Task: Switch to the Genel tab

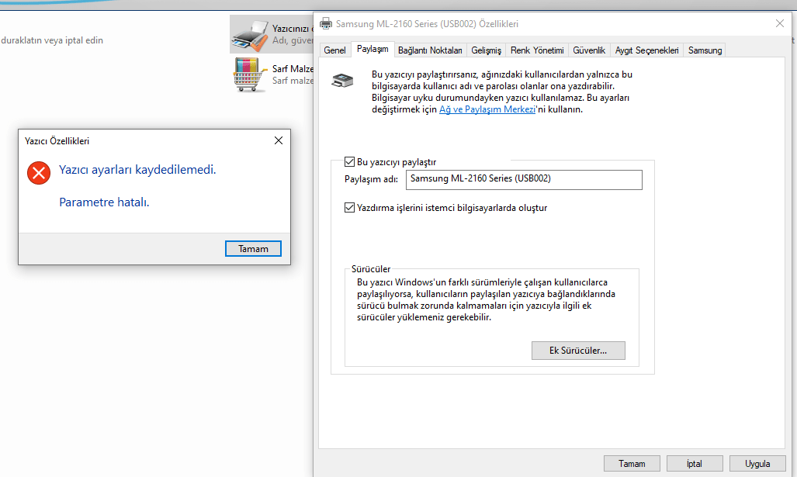Action: (334, 50)
